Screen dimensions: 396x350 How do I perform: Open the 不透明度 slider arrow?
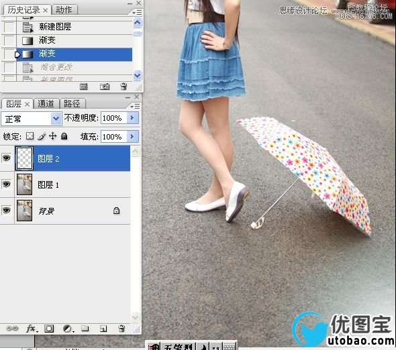(132, 118)
